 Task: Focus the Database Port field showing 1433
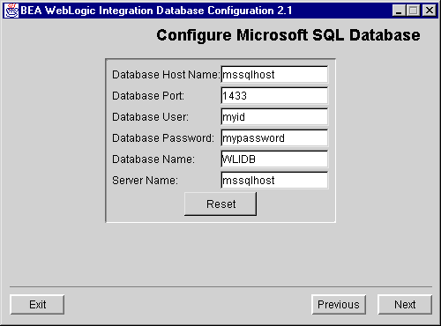274,96
